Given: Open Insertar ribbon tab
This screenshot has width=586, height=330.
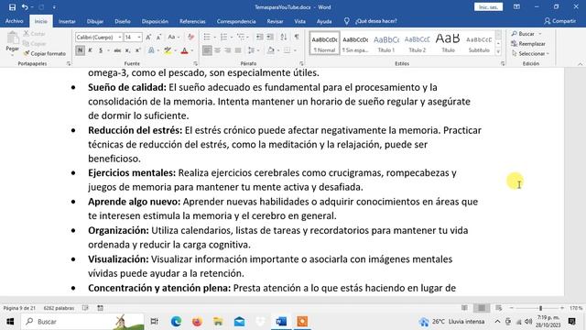Looking at the screenshot, I should click(x=67, y=21).
